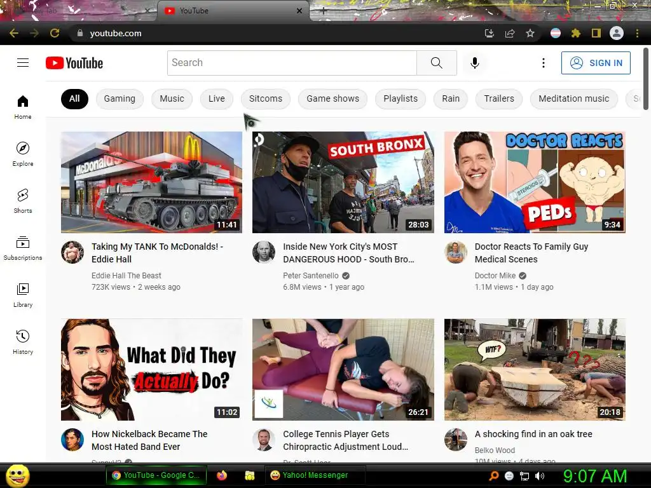Open the oak tree WTF video thumbnail
Screen dimensions: 651x488
[x=535, y=370]
